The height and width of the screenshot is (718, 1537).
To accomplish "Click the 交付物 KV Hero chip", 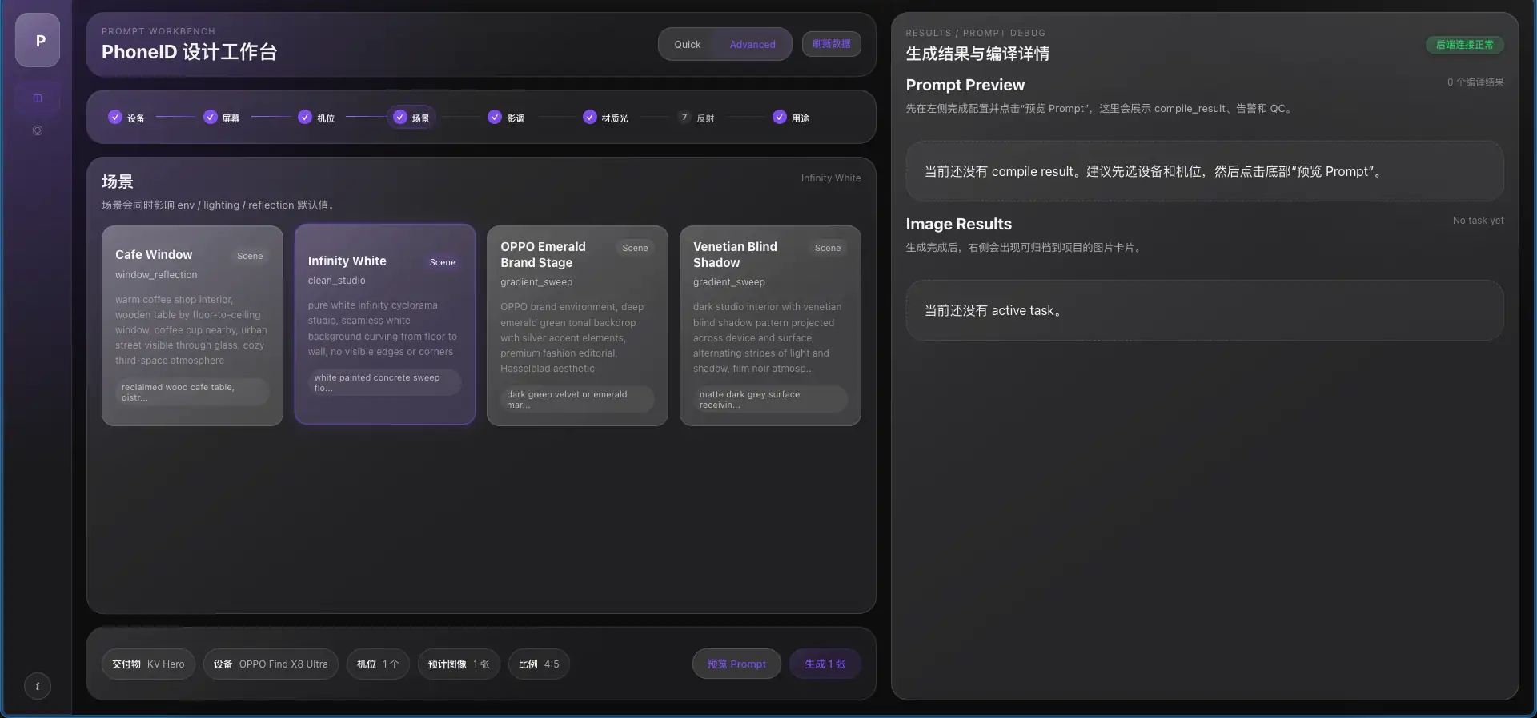I will 148,664.
